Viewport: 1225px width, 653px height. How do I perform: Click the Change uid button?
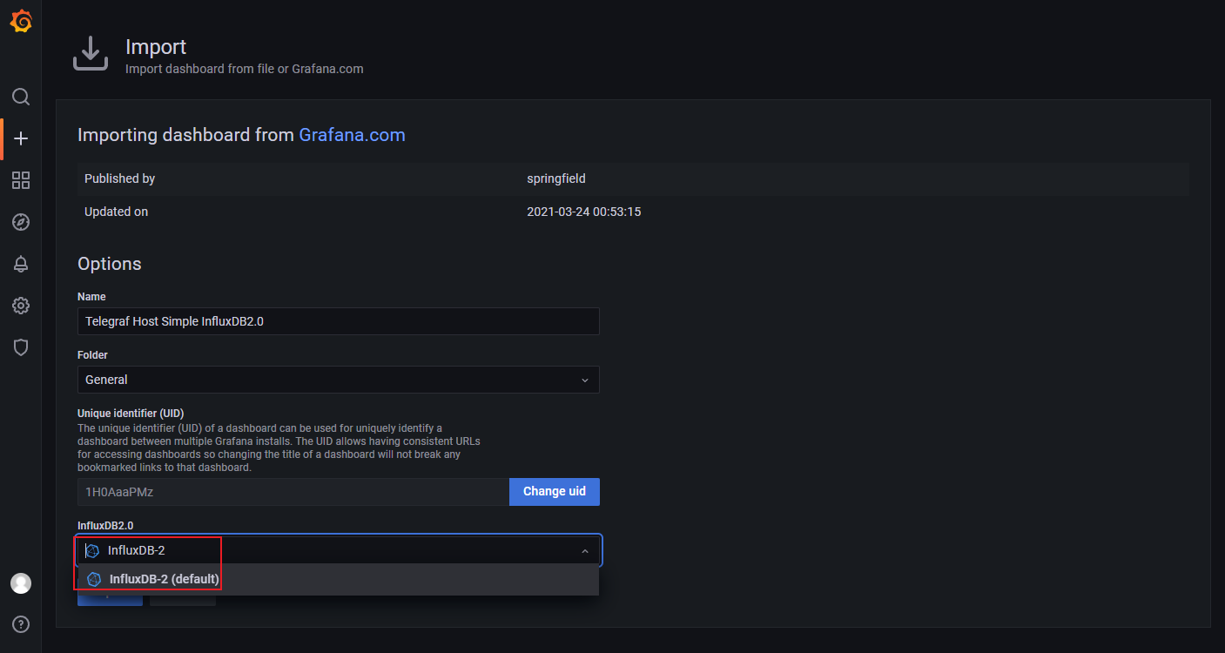(x=555, y=492)
